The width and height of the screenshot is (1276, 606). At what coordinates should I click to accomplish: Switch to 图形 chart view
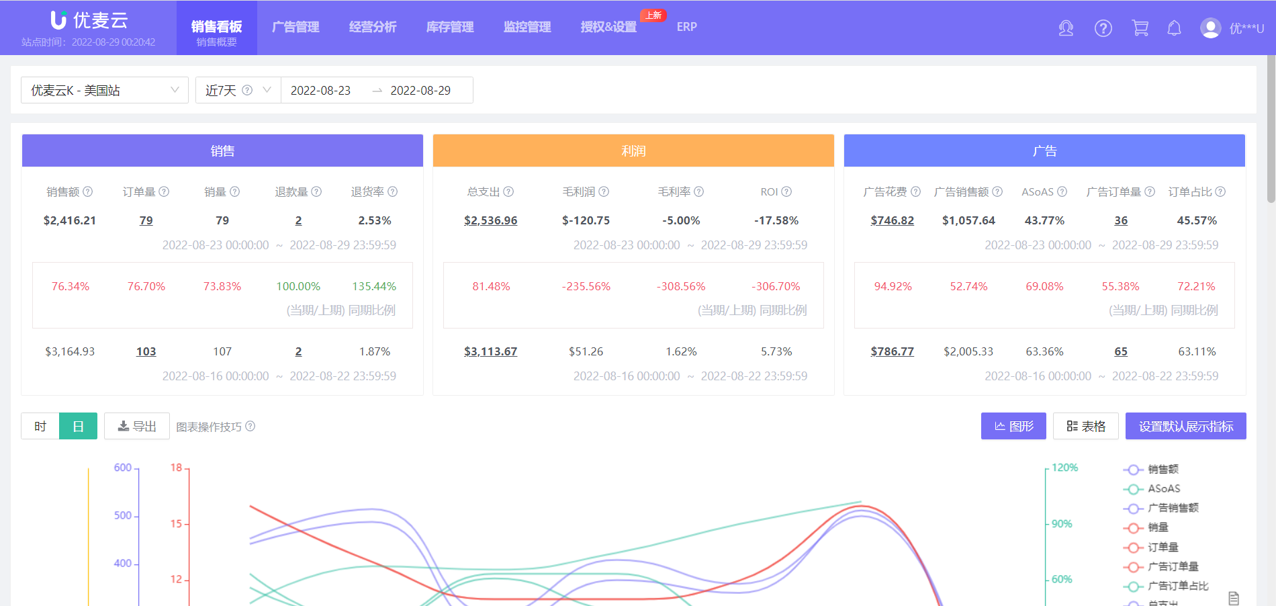1013,426
